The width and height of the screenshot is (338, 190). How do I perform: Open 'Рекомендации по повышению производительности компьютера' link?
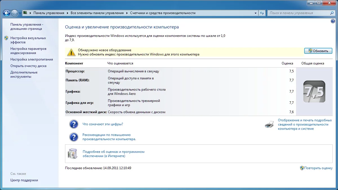pyautogui.click(x=109, y=137)
